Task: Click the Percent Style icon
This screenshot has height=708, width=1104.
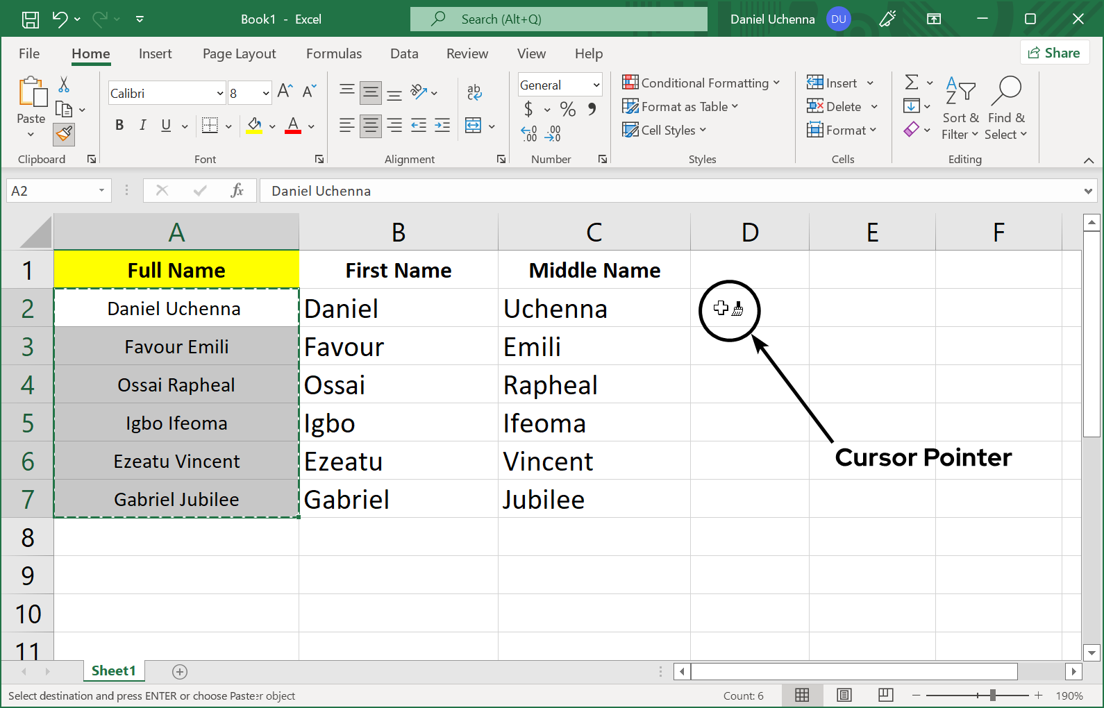Action: tap(567, 109)
